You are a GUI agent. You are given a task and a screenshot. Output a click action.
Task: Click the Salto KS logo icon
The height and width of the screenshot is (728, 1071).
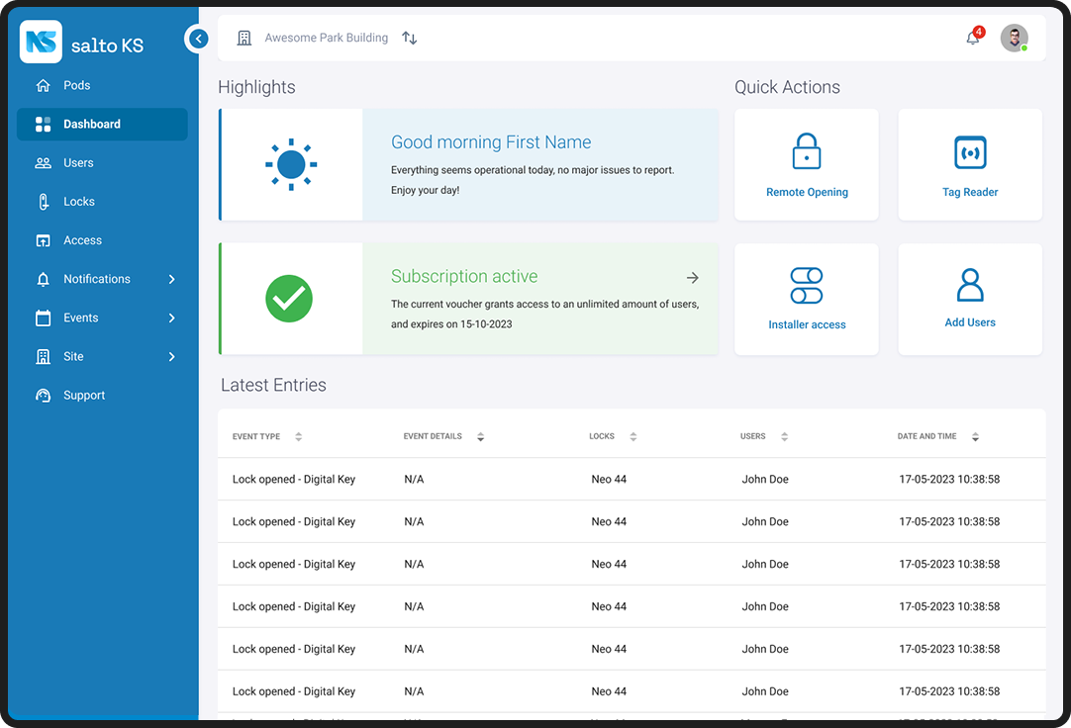42,43
